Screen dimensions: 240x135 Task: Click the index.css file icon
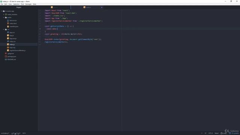pyautogui.click(x=8, y=42)
